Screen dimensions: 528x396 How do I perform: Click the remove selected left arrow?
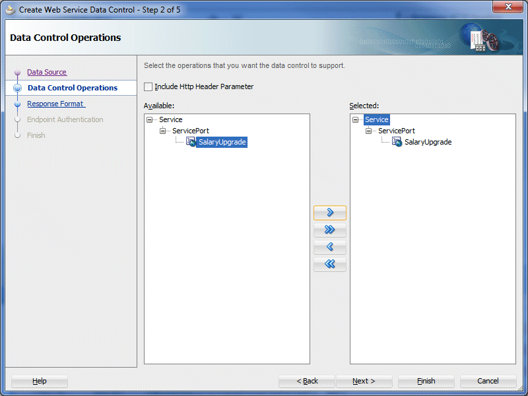[x=329, y=247]
